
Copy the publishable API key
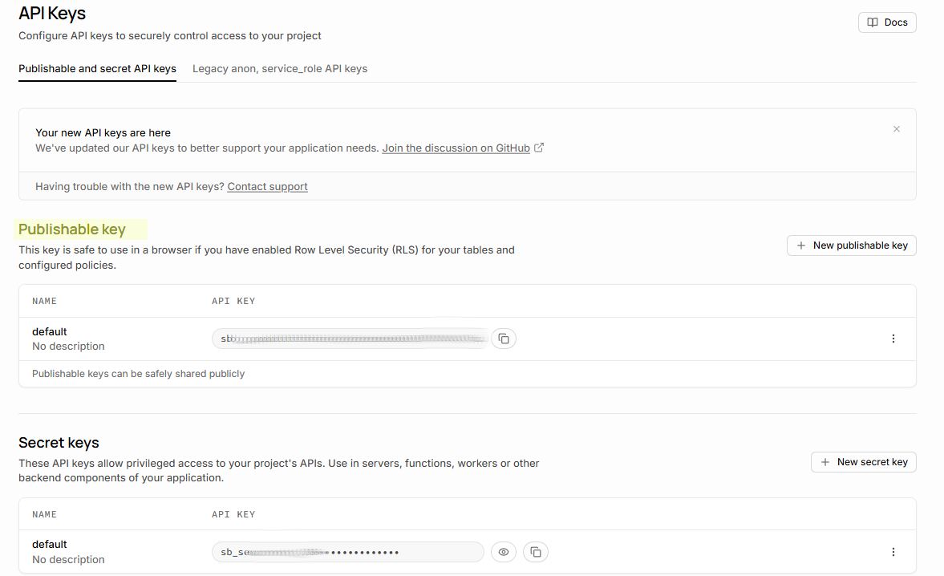point(504,339)
